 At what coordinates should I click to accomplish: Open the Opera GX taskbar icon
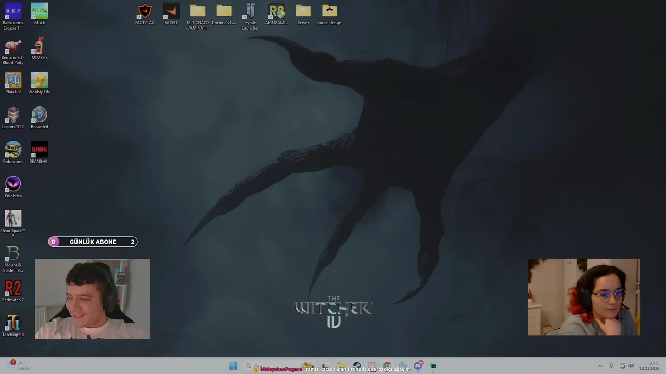coord(372,366)
